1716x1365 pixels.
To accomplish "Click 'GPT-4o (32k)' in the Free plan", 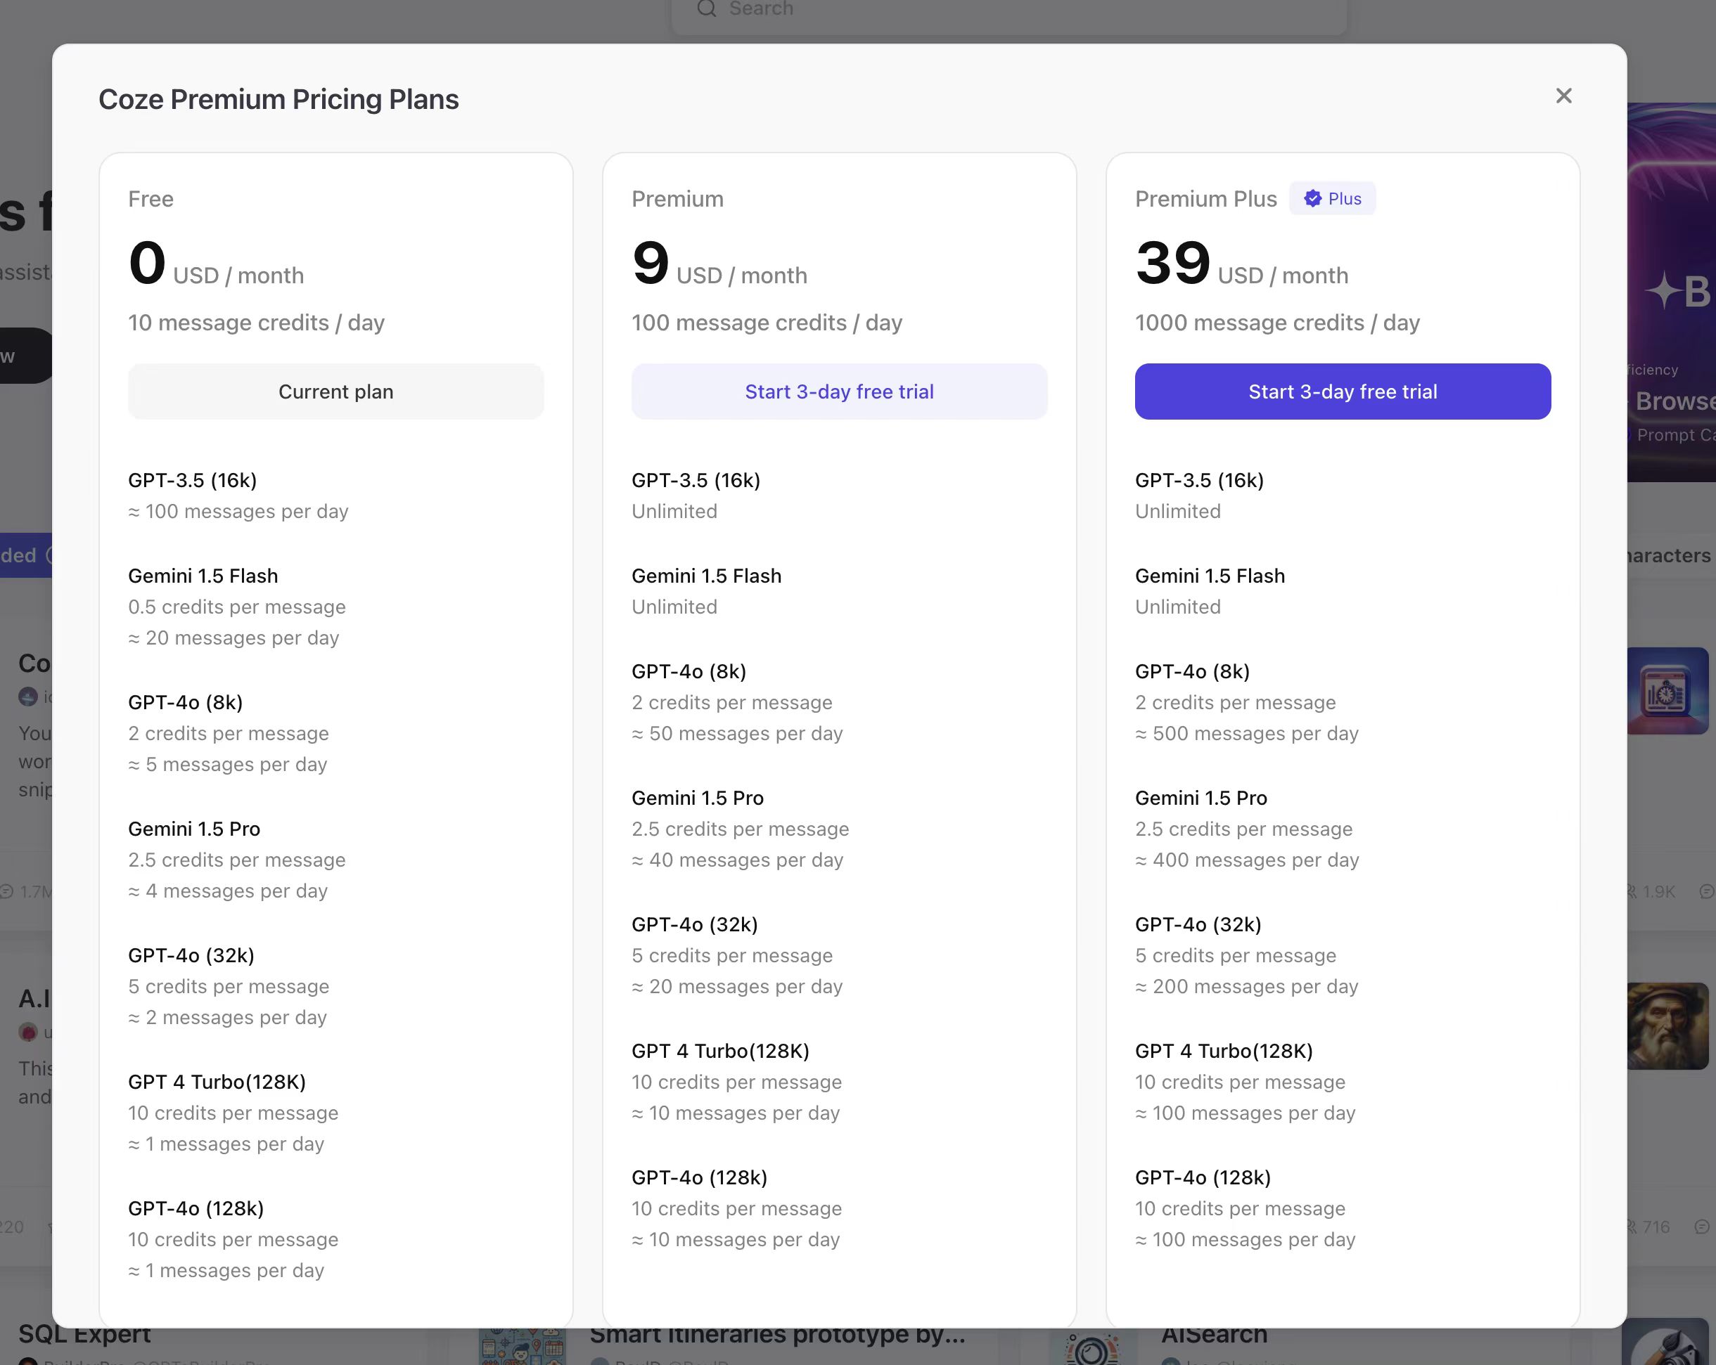I will (x=191, y=955).
